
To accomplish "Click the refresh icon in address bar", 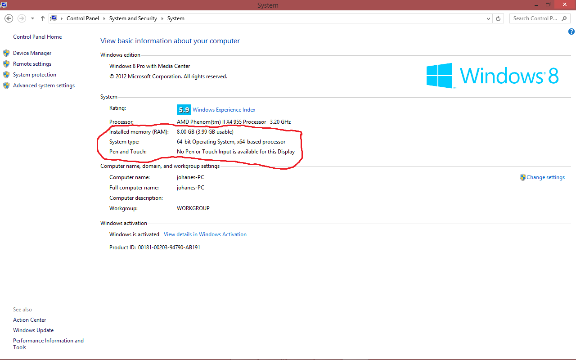I will [498, 18].
